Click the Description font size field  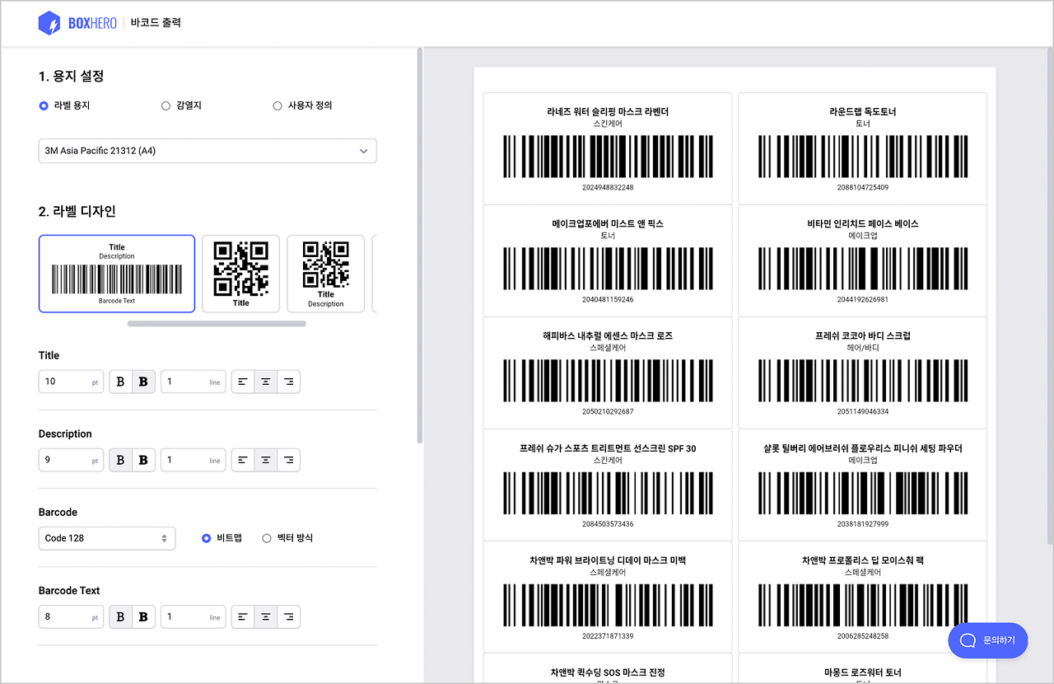click(x=72, y=460)
